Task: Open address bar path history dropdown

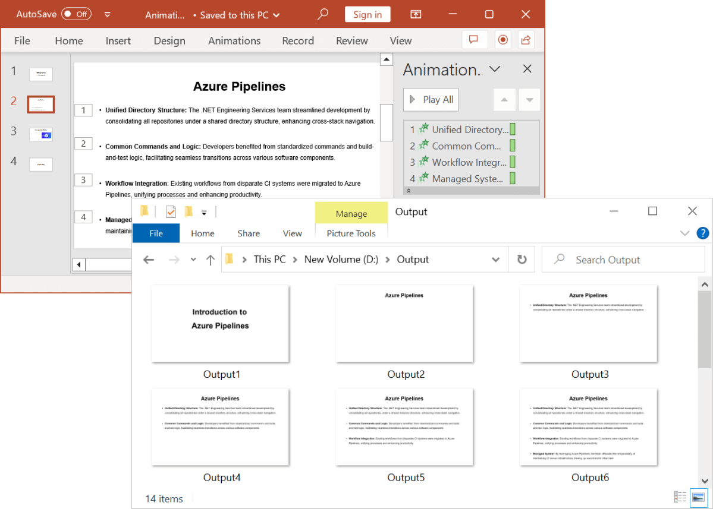Action: click(x=495, y=260)
